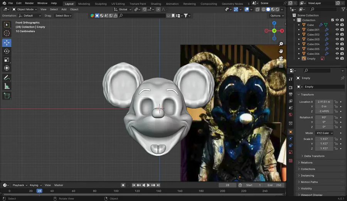
Task: Choose the Measure tool
Action: point(7,86)
